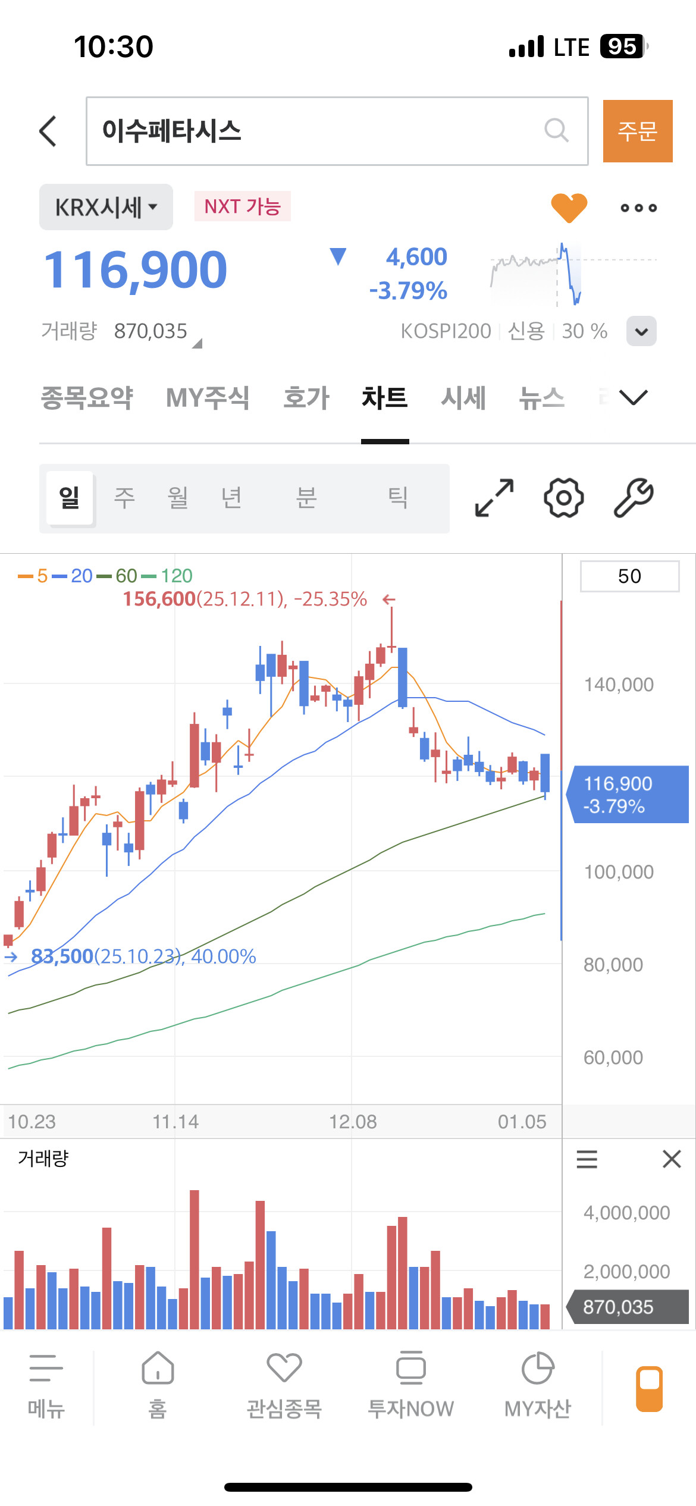Switch to the 종목요약 tab
Viewport: 696px width, 1506px height.
pos(87,398)
